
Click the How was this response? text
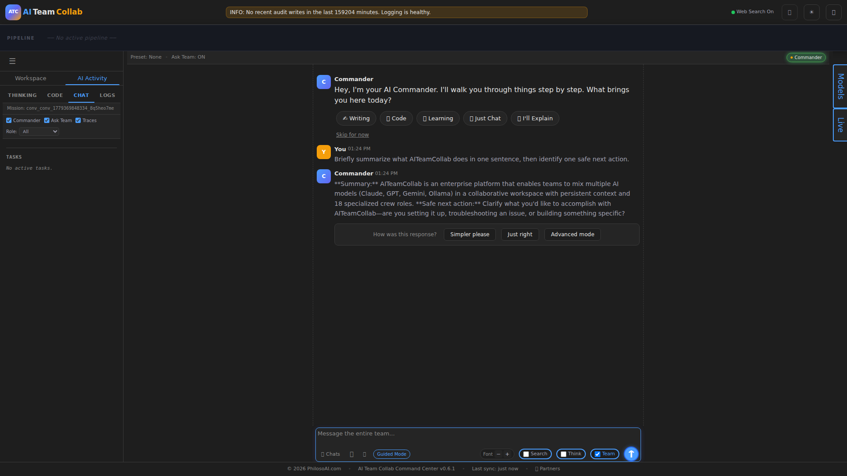click(405, 234)
